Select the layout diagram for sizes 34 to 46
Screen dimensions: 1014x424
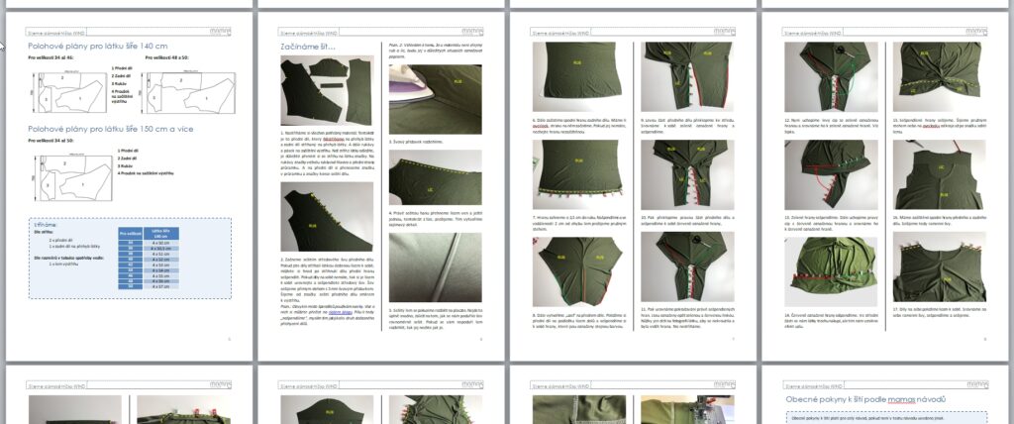coord(65,94)
